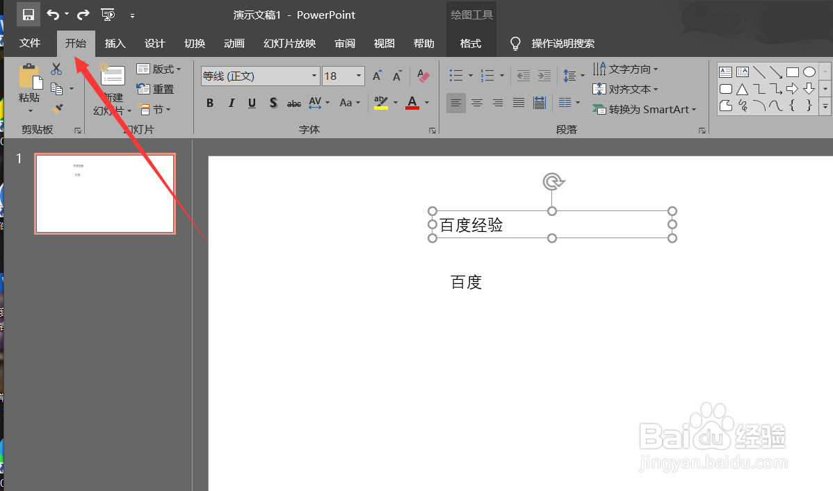Open the 幻灯片放映 tab

[x=289, y=44]
